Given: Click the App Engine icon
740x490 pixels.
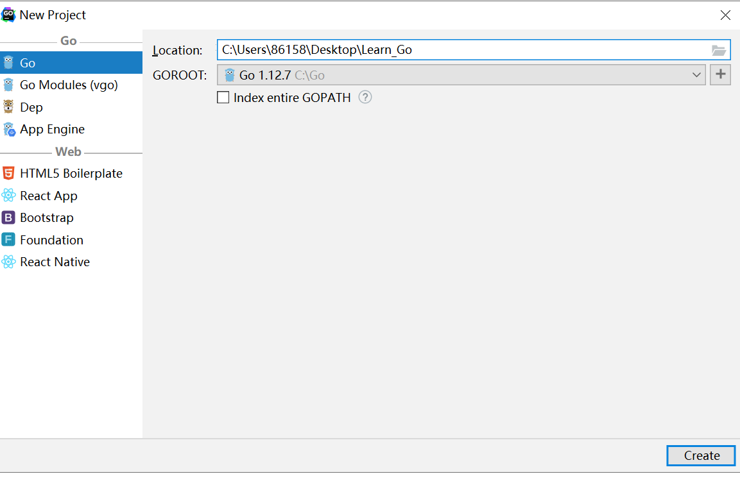Looking at the screenshot, I should pos(9,129).
